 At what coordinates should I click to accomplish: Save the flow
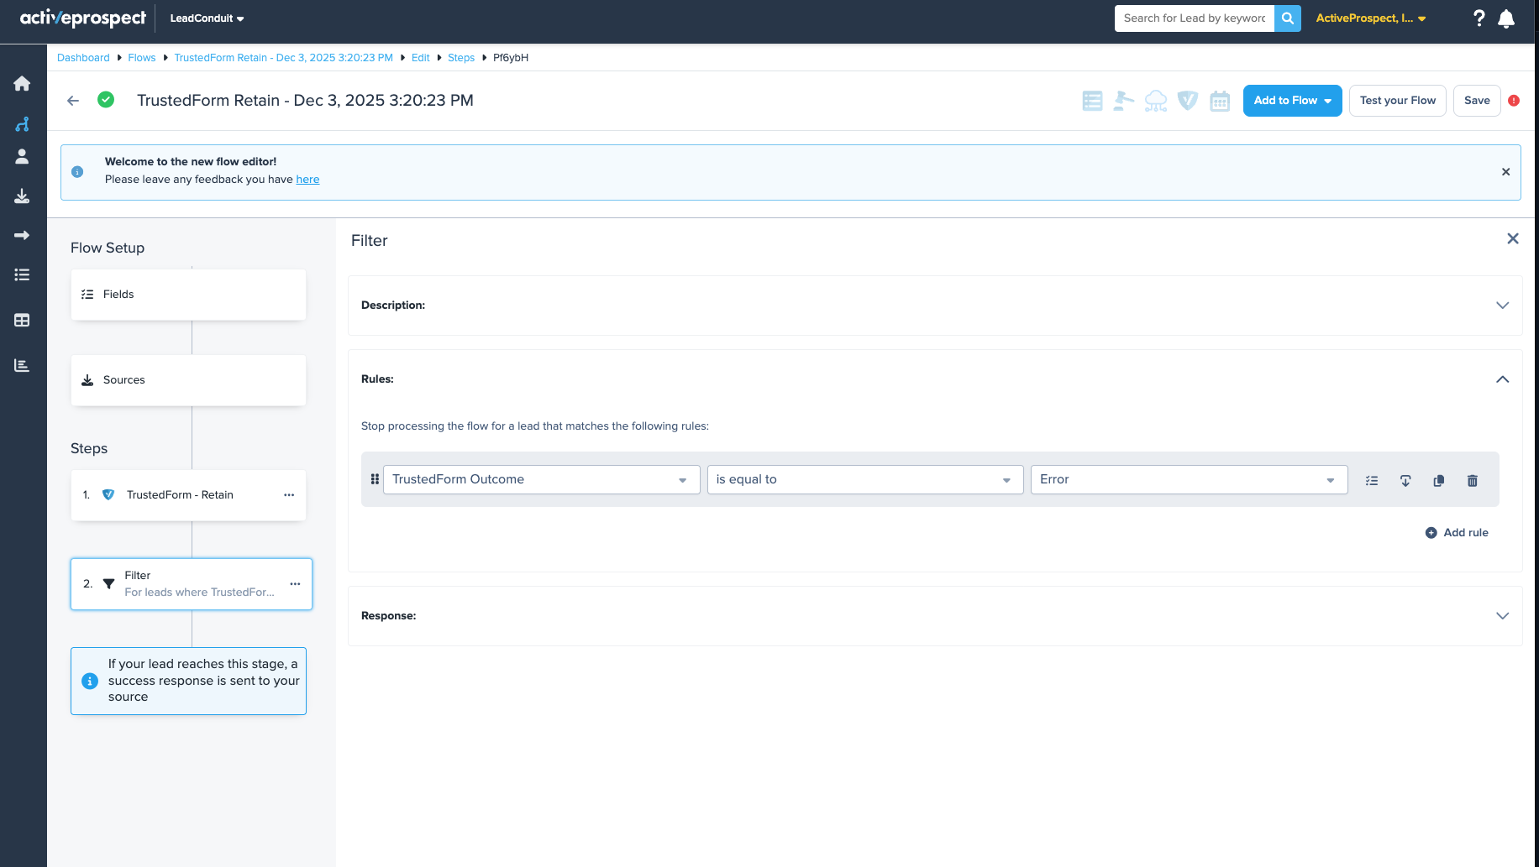pyautogui.click(x=1477, y=101)
